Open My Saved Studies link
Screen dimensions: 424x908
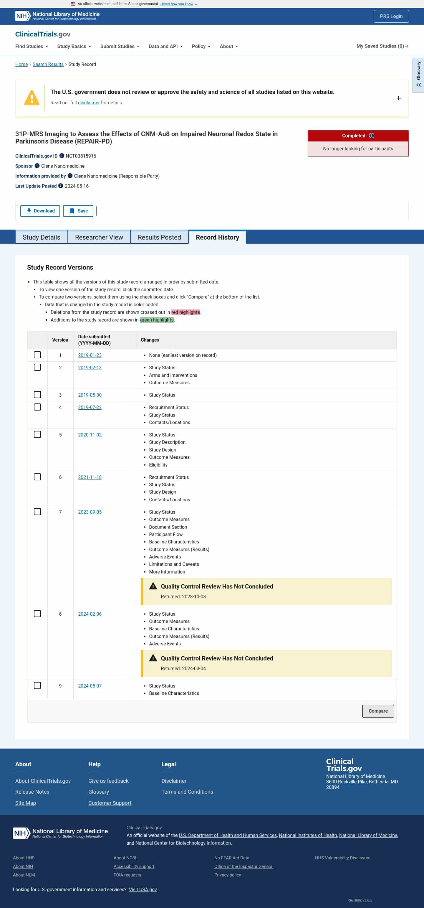382,46
